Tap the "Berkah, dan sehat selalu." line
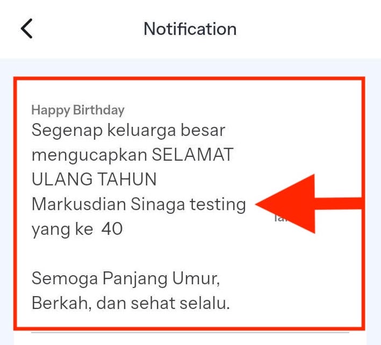Image resolution: width=381 pixels, height=345 pixels. coord(131,304)
